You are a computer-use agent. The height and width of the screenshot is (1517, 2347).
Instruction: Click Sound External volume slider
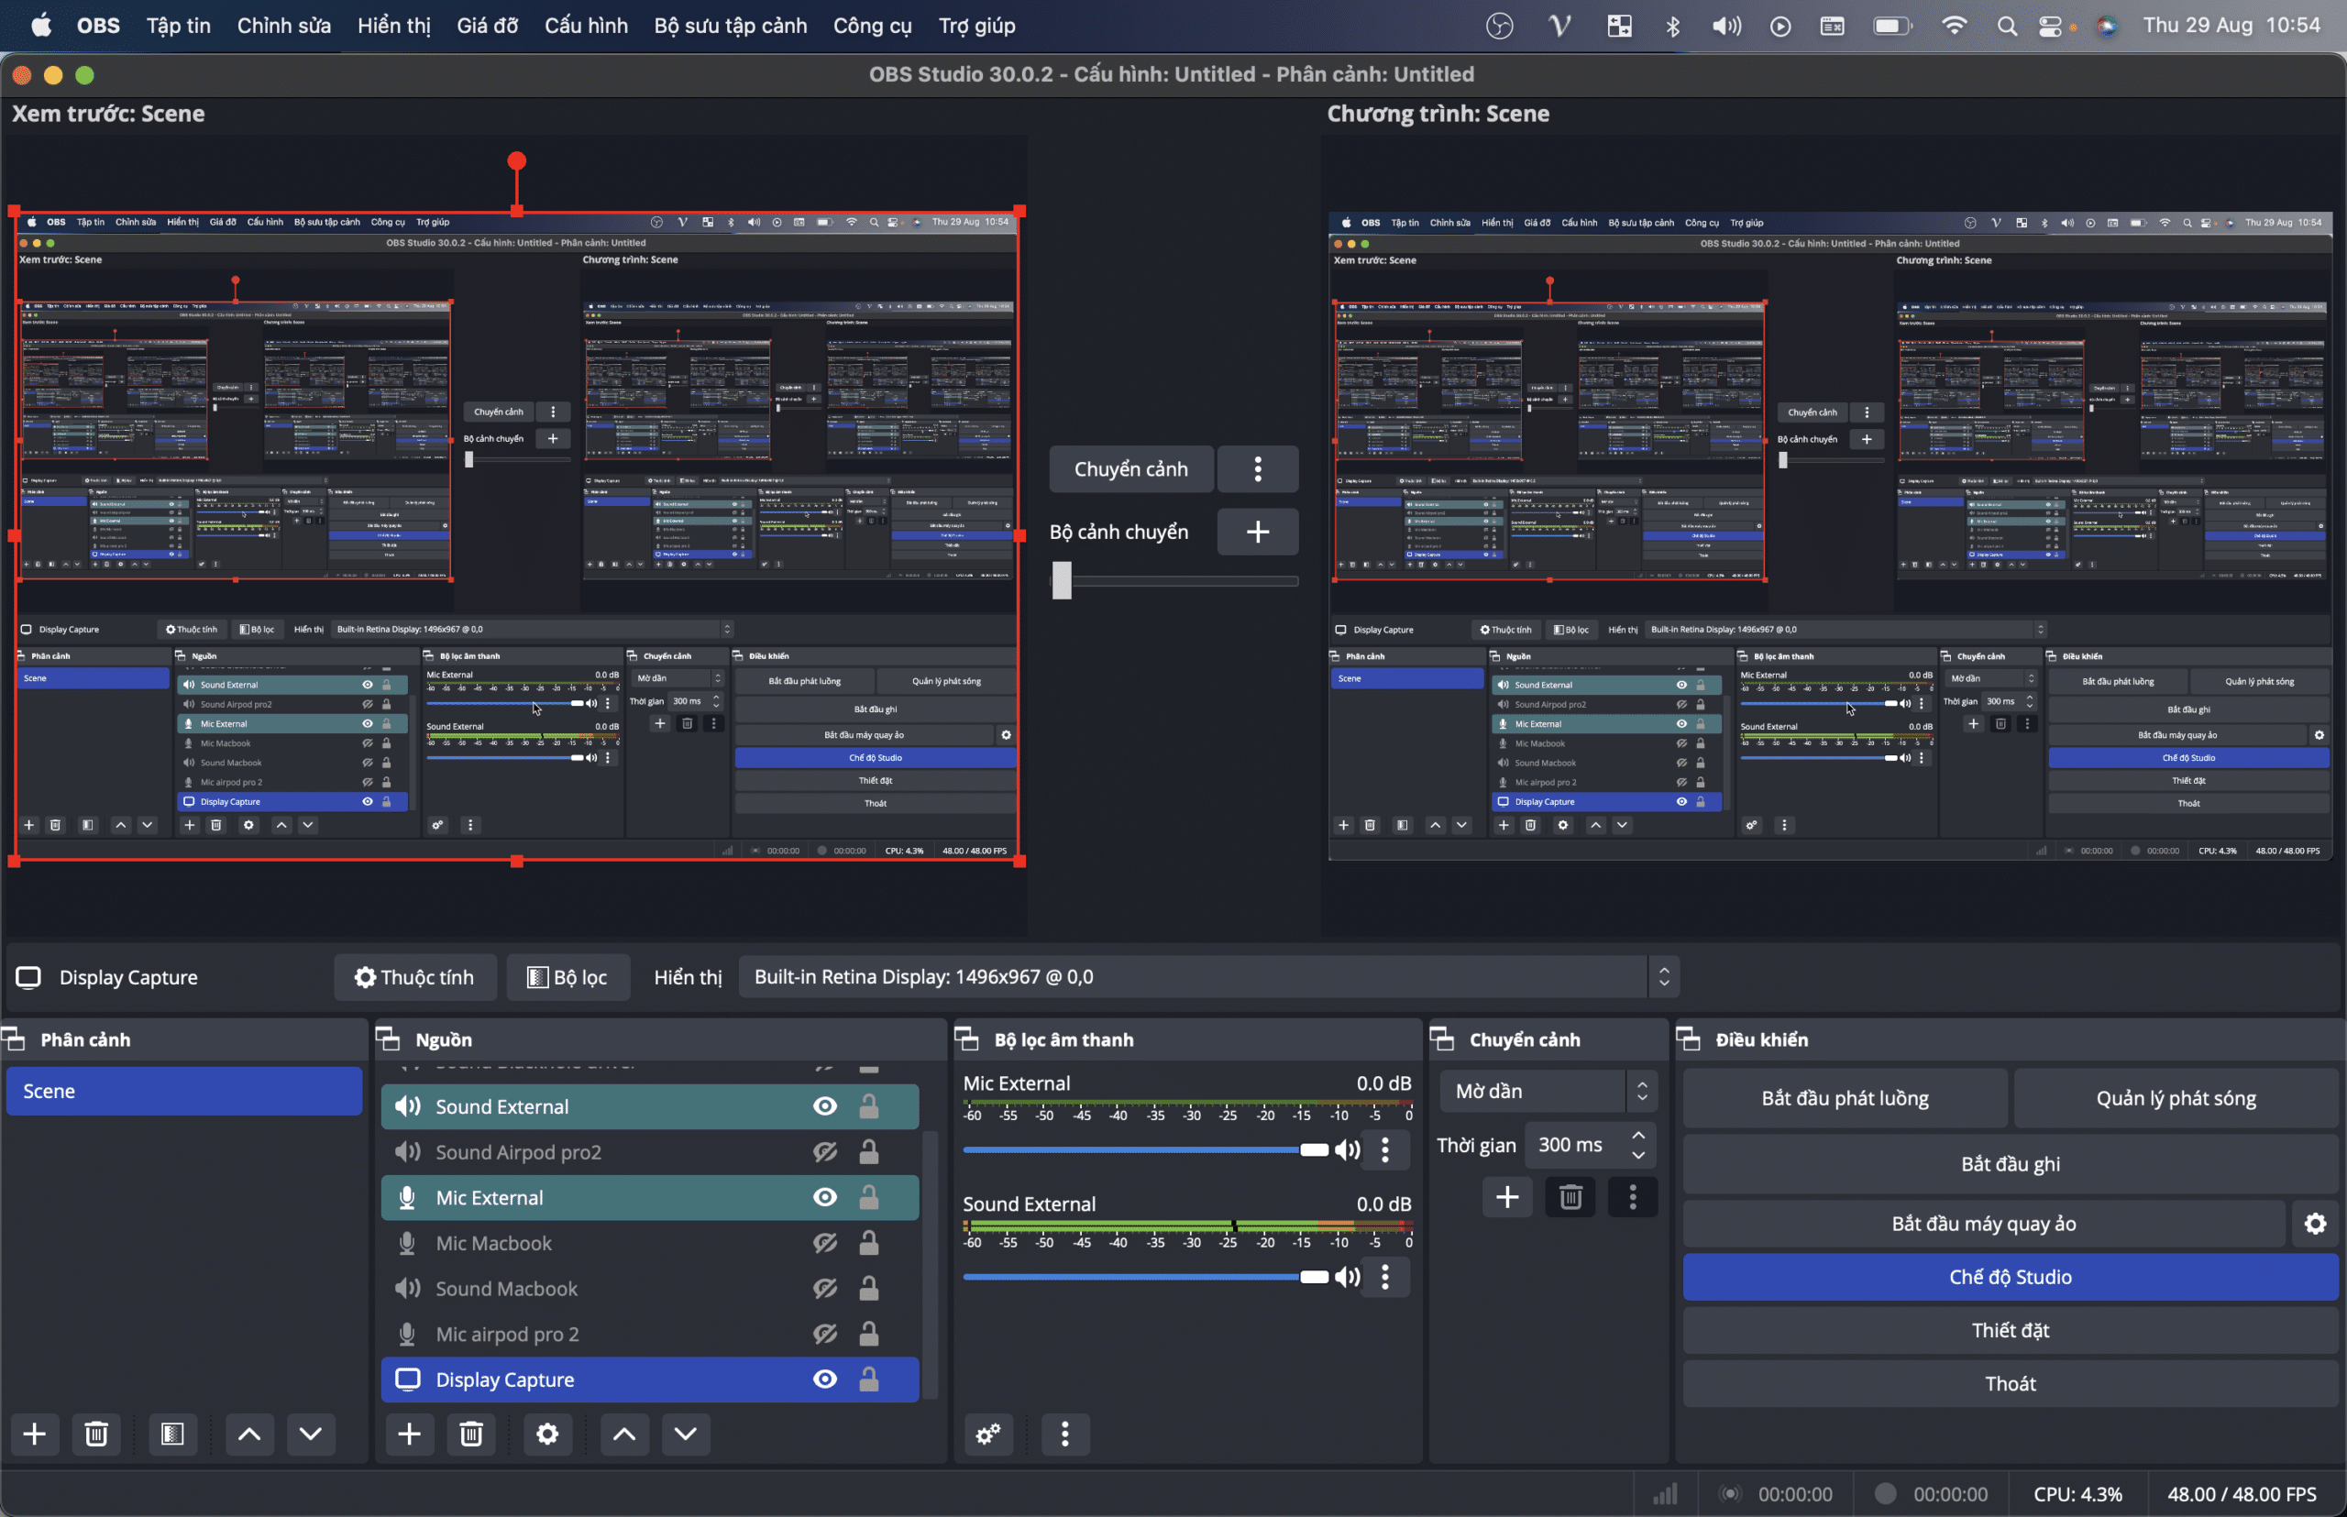[1146, 1277]
